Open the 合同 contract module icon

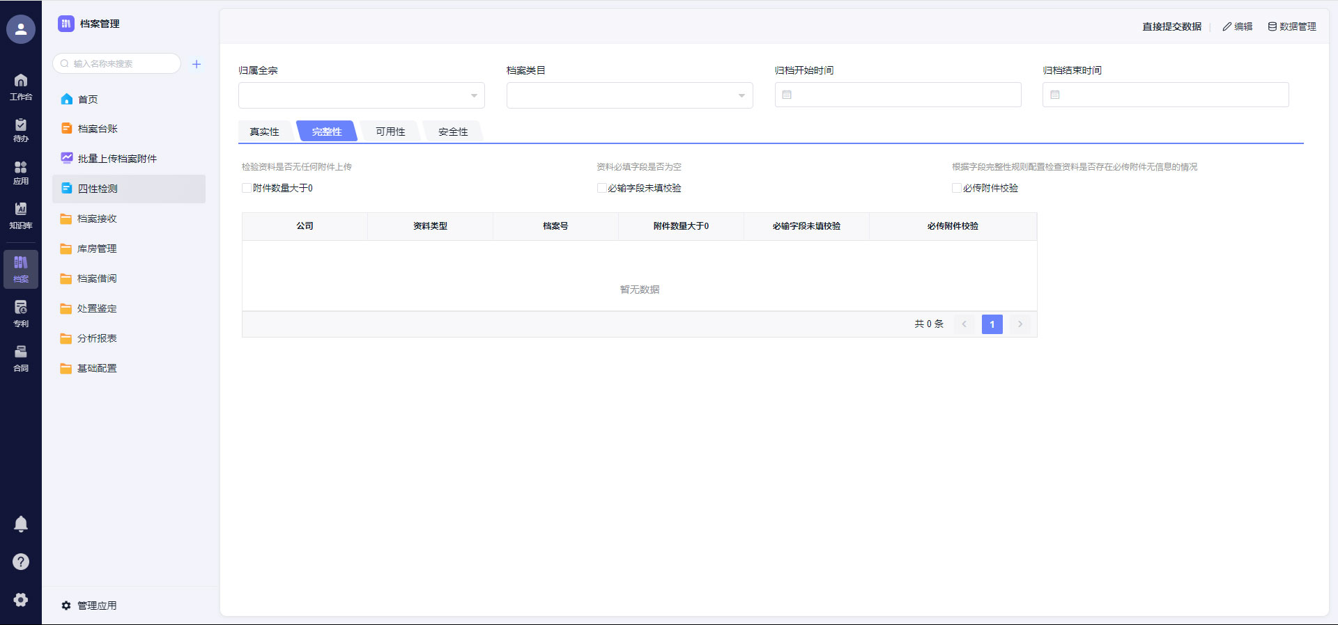pos(21,358)
